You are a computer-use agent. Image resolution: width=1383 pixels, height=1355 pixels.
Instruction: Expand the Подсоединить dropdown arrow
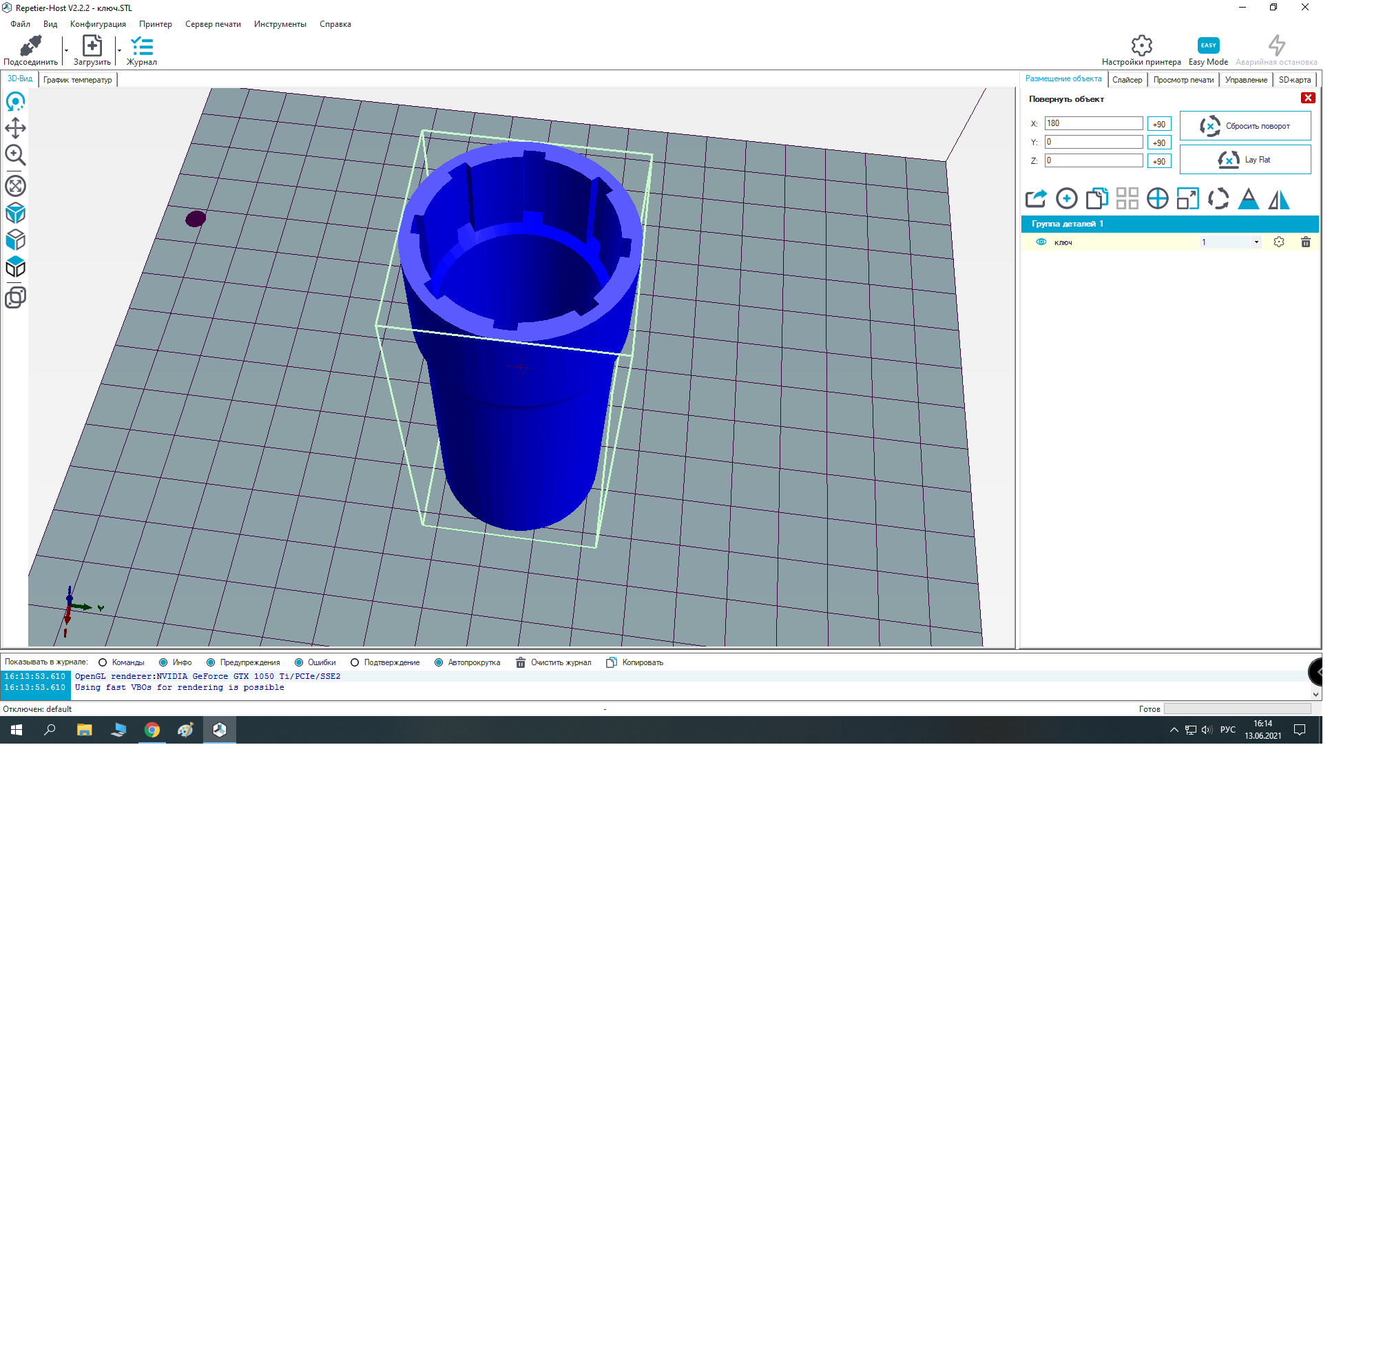click(x=66, y=51)
